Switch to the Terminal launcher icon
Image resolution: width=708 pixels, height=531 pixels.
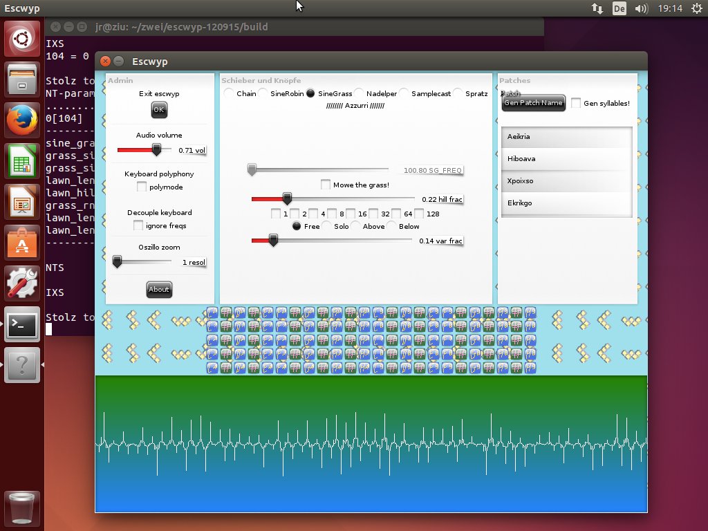tap(22, 325)
